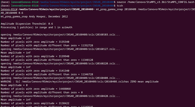The width and height of the screenshot is (195, 107).
Task: Click the 20160220.rslc opening path
Action: pos(66,64)
